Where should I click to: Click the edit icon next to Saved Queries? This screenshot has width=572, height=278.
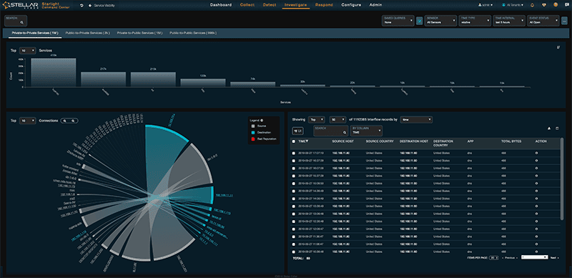pos(420,21)
